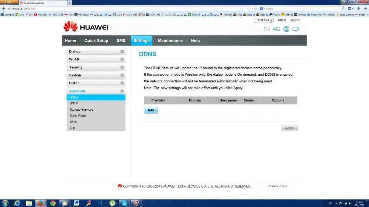This screenshot has width=369, height=207.
Task: Open McAfee from the taskbar
Action: tap(136, 203)
